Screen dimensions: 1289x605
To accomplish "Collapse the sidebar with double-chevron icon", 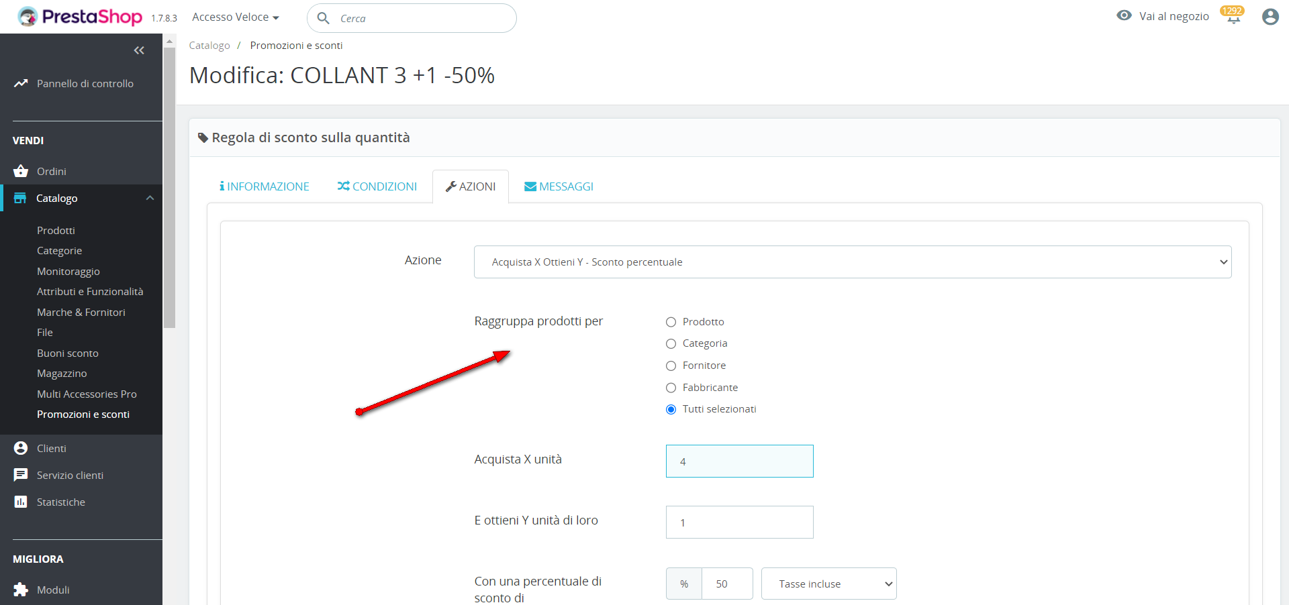I will (x=139, y=50).
